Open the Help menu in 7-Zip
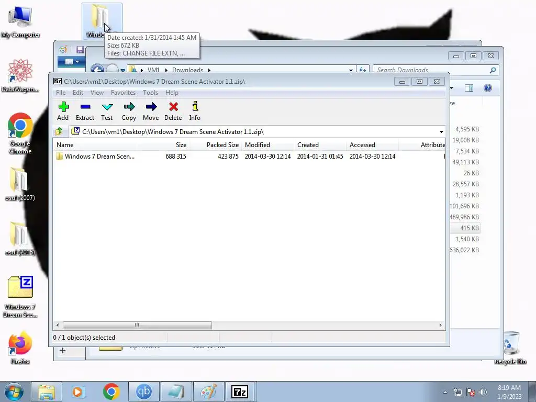The width and height of the screenshot is (536, 402). pos(172,93)
